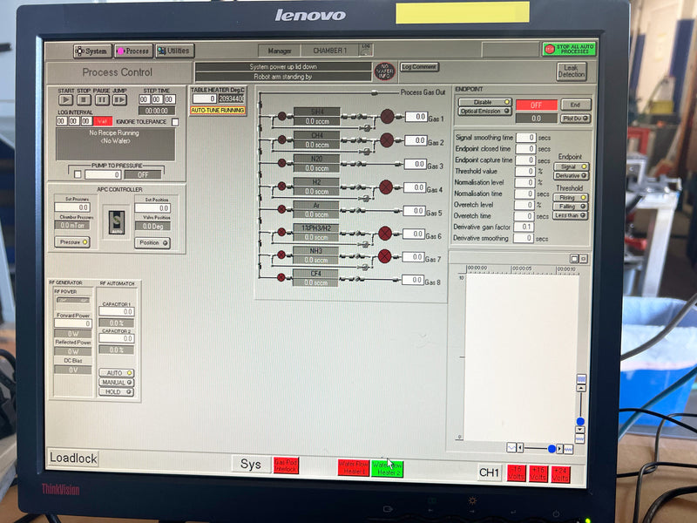This screenshot has width=697, height=523.
Task: Toggle the Ar inlet valve on Gas 5
Action: pos(281,209)
